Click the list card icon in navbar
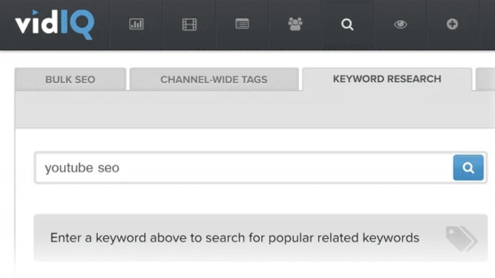 (242, 24)
